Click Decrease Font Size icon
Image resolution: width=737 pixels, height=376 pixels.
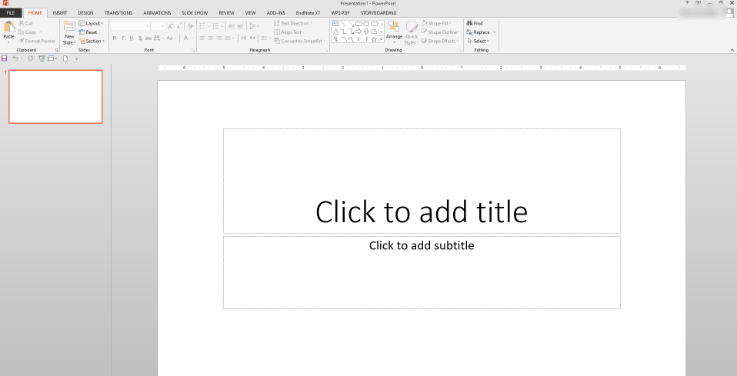click(178, 26)
